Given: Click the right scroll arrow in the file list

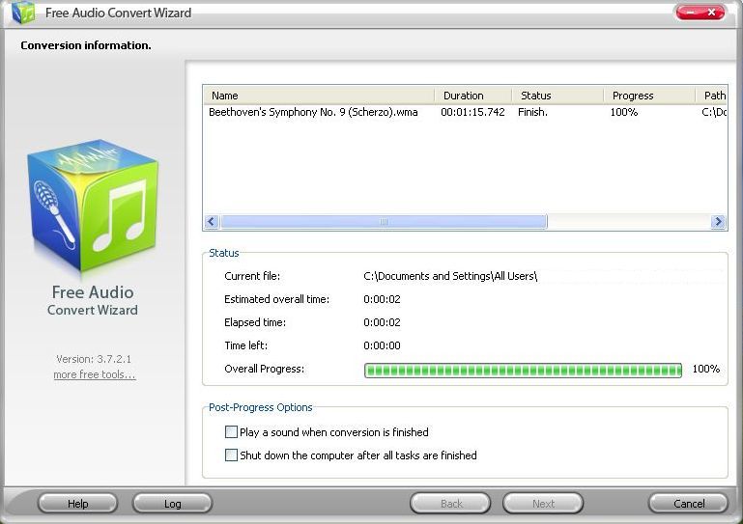Looking at the screenshot, I should tap(718, 222).
